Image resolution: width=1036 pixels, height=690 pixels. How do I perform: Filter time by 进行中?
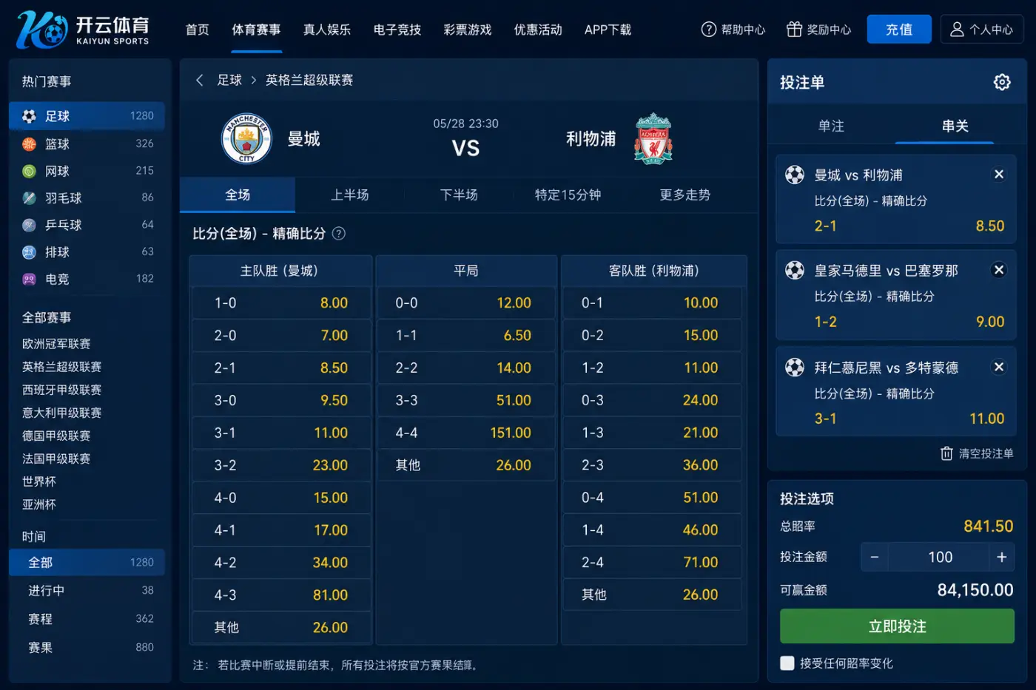tap(87, 590)
